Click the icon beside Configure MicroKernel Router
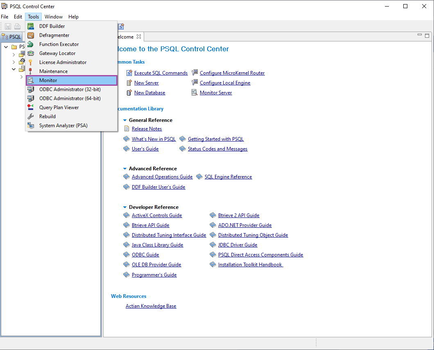Image resolution: width=434 pixels, height=350 pixels. (195, 73)
